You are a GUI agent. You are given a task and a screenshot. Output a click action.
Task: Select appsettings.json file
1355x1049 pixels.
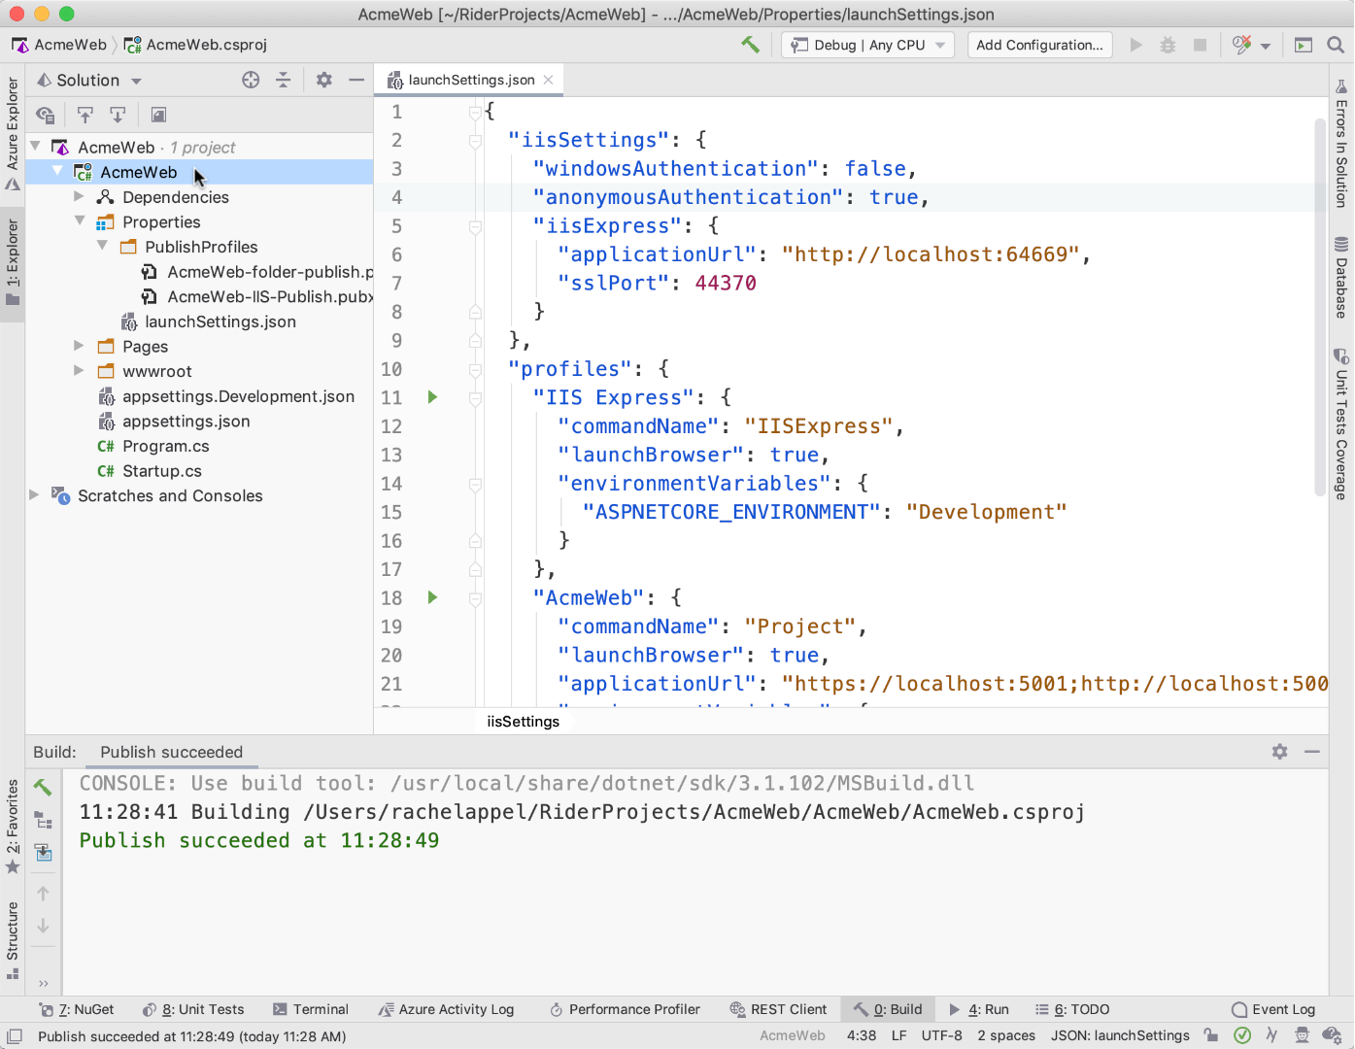[173, 421]
